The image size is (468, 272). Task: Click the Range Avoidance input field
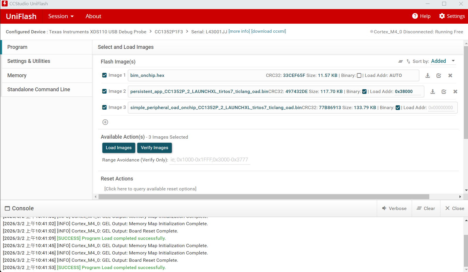click(x=210, y=160)
